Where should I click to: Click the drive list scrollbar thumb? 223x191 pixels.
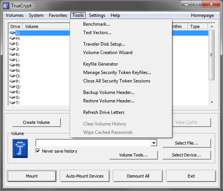[212, 55]
